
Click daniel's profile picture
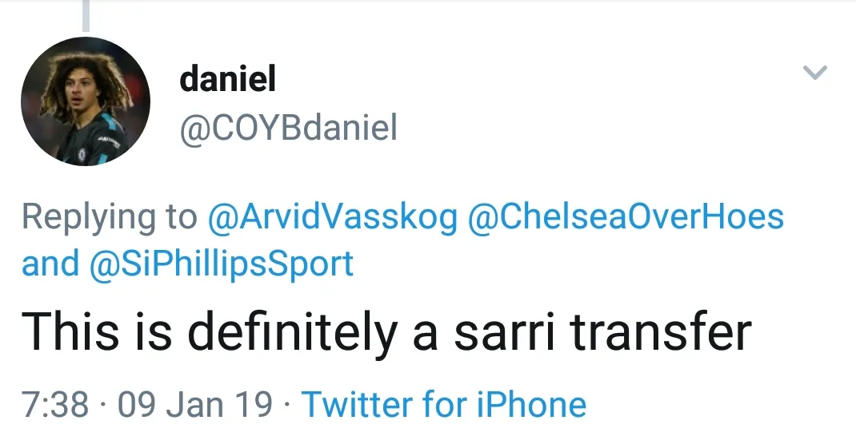(x=86, y=101)
